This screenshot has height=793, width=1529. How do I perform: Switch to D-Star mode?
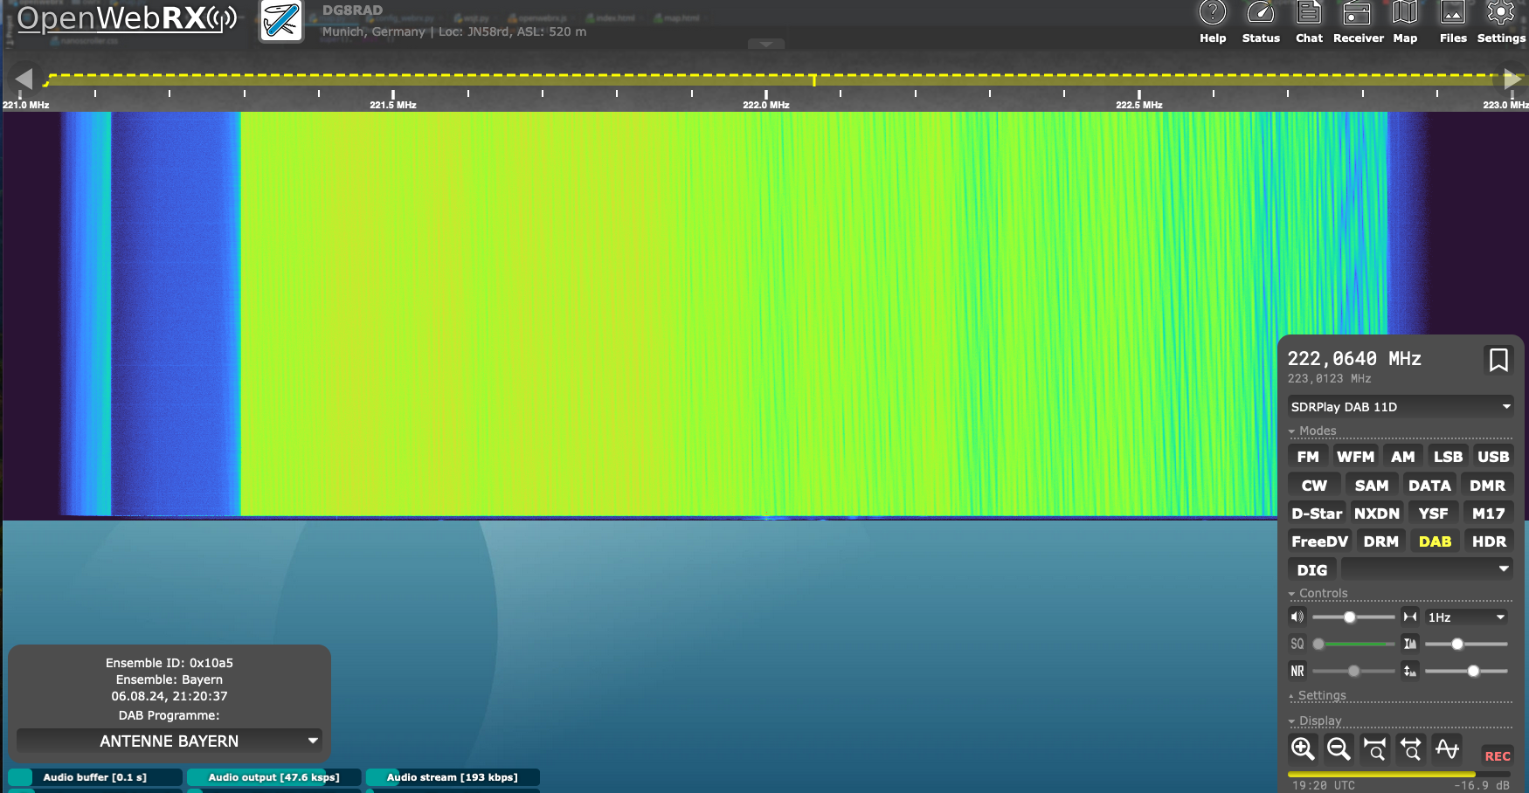pyautogui.click(x=1317, y=513)
